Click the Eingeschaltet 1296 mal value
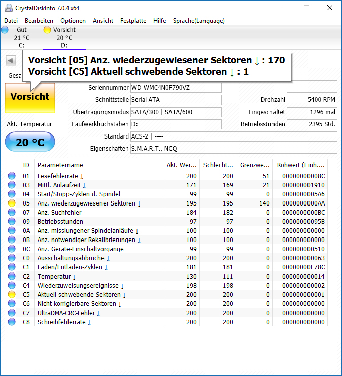Viewport: 342px width, 376px height. [x=312, y=112]
